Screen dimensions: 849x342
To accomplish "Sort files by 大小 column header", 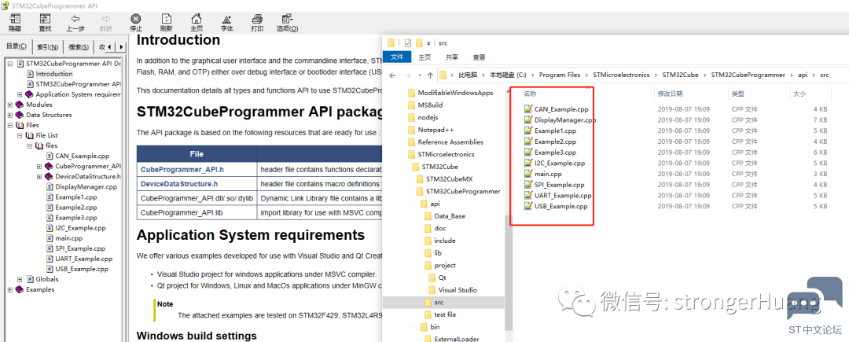I will pos(799,94).
